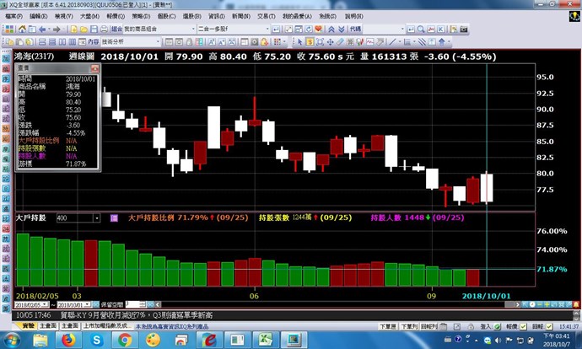Switch to the 主畫面 bottom tab
Viewport: 582px width, 349px height.
coord(47,325)
